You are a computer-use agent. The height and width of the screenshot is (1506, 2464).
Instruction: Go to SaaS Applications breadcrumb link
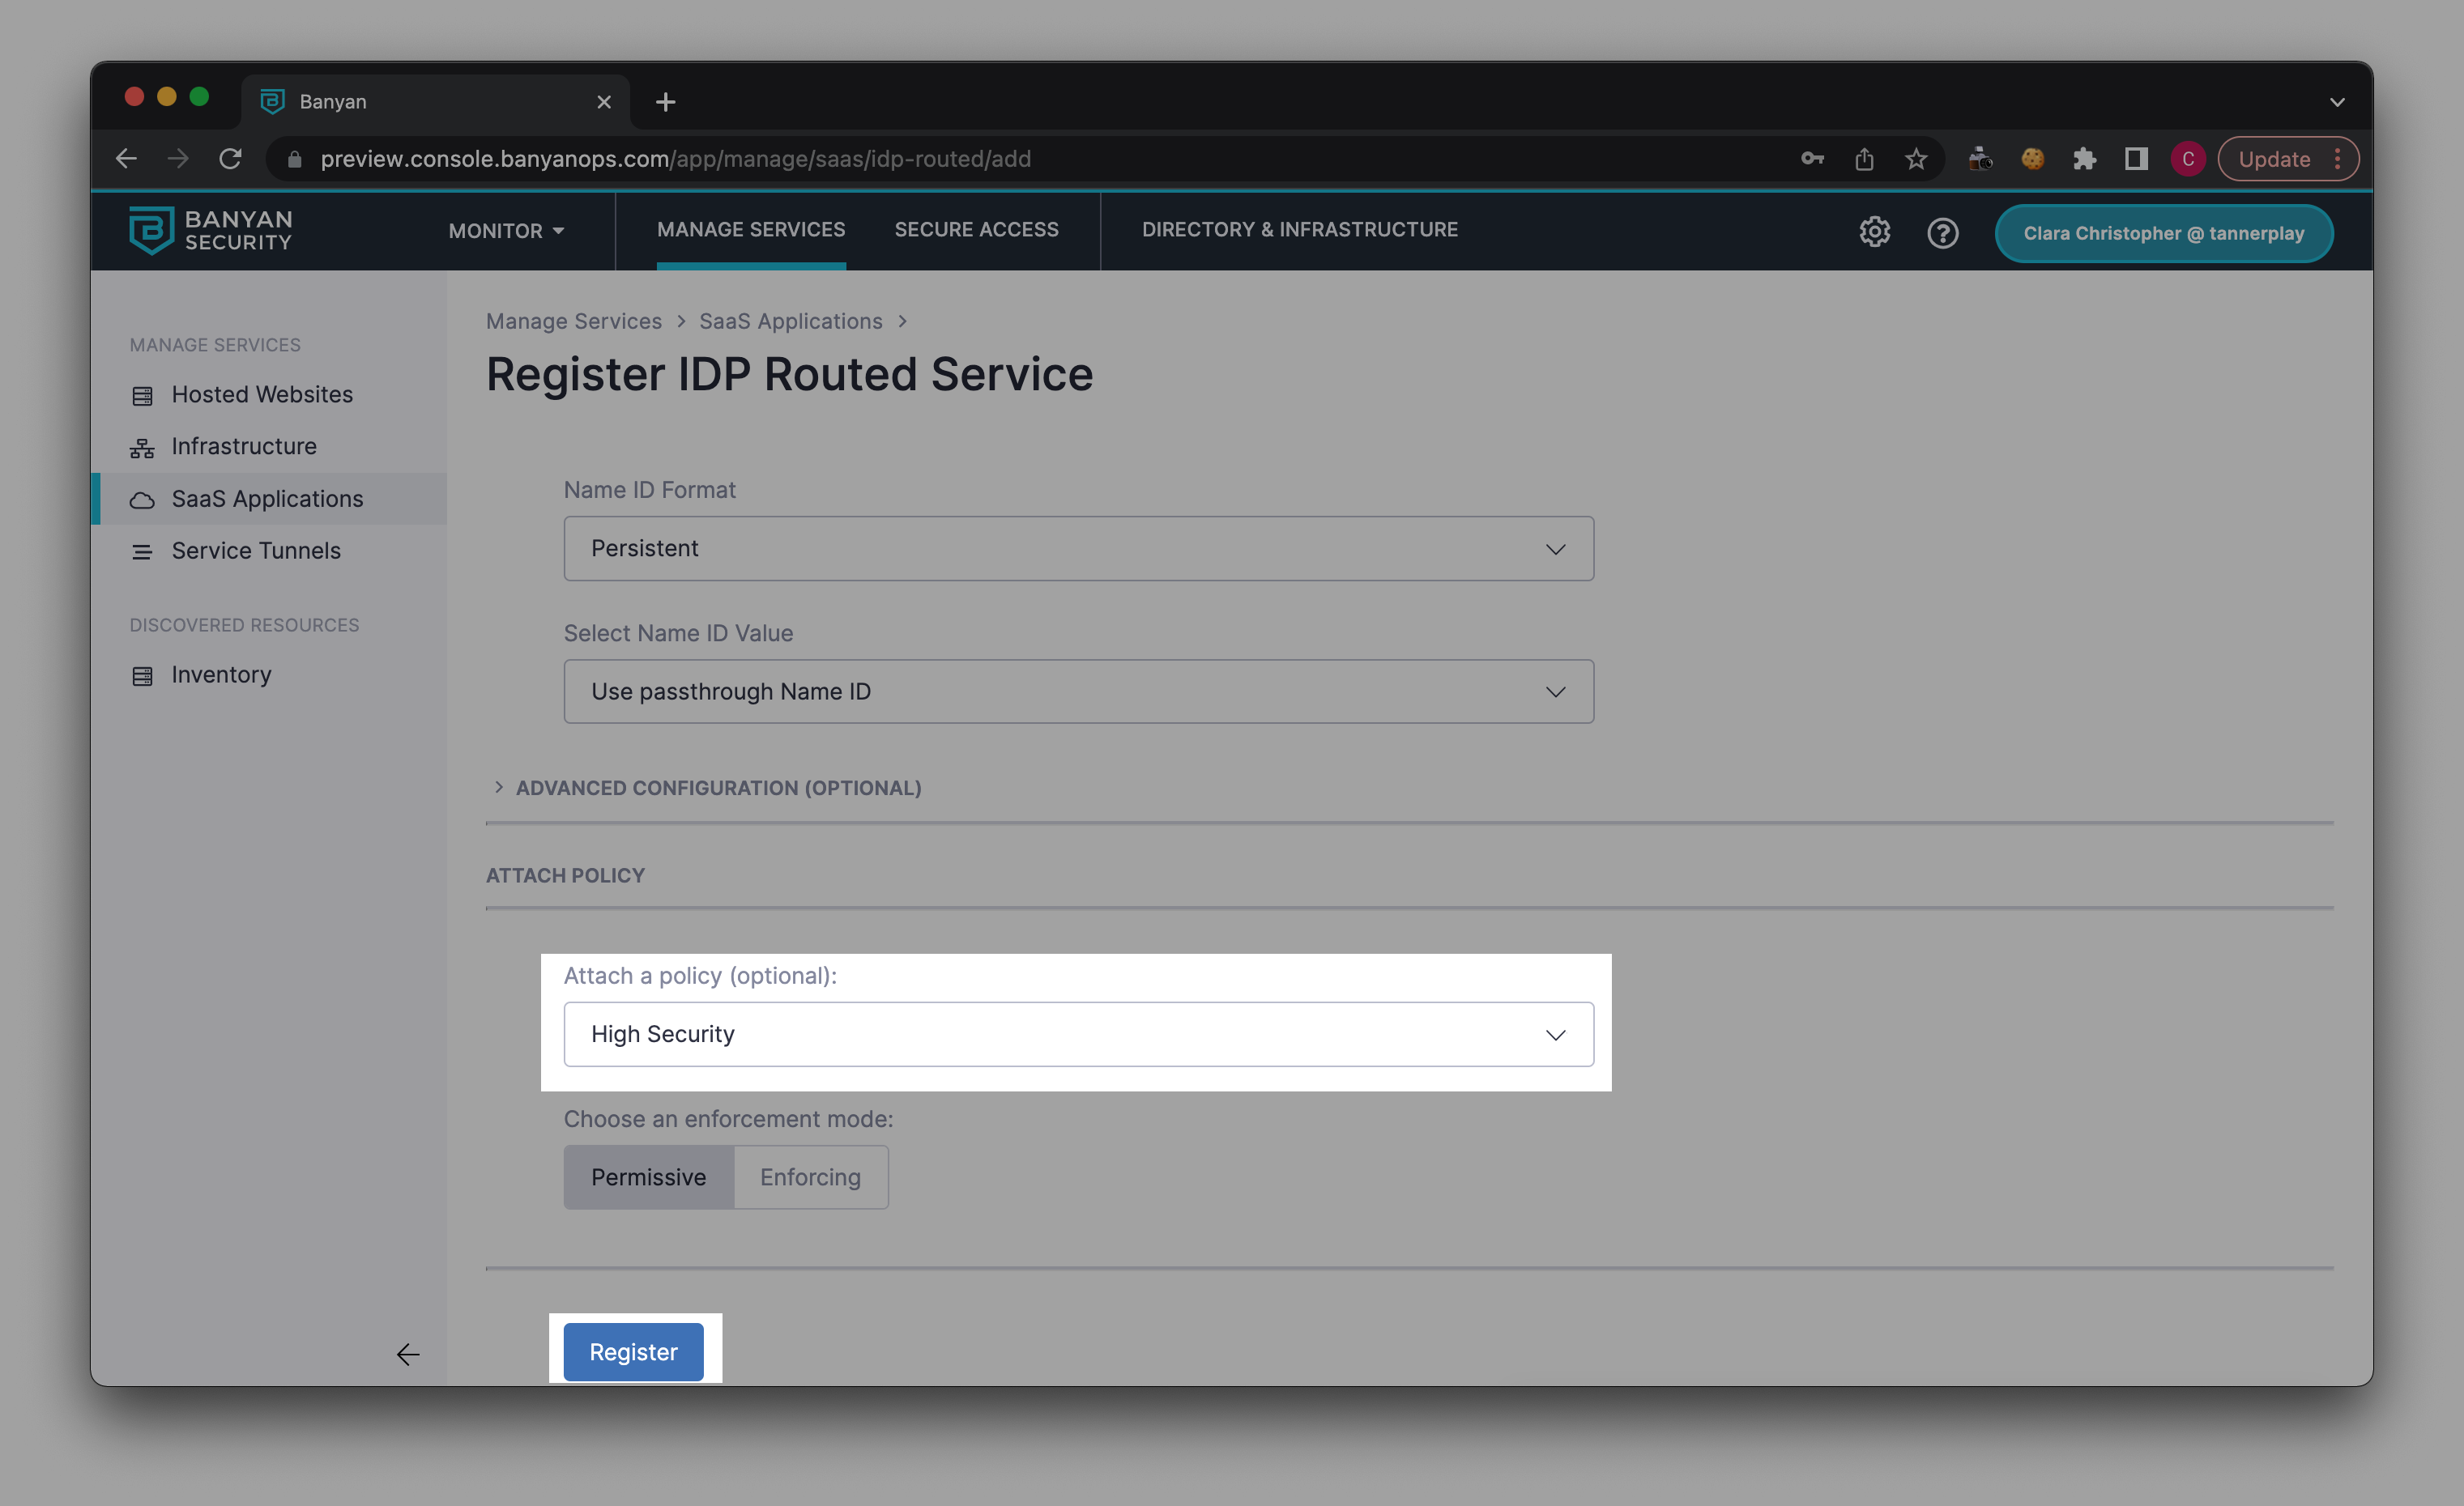pyautogui.click(x=790, y=321)
